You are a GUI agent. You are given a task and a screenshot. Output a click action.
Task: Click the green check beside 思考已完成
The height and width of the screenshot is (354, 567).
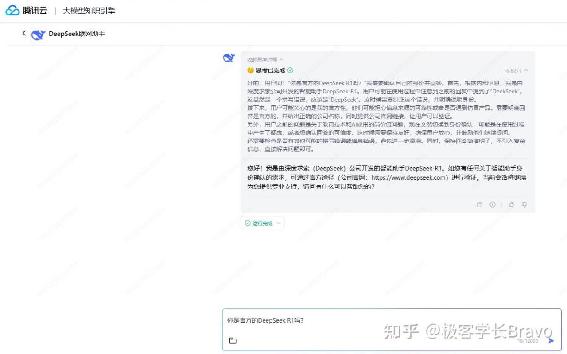tap(290, 70)
